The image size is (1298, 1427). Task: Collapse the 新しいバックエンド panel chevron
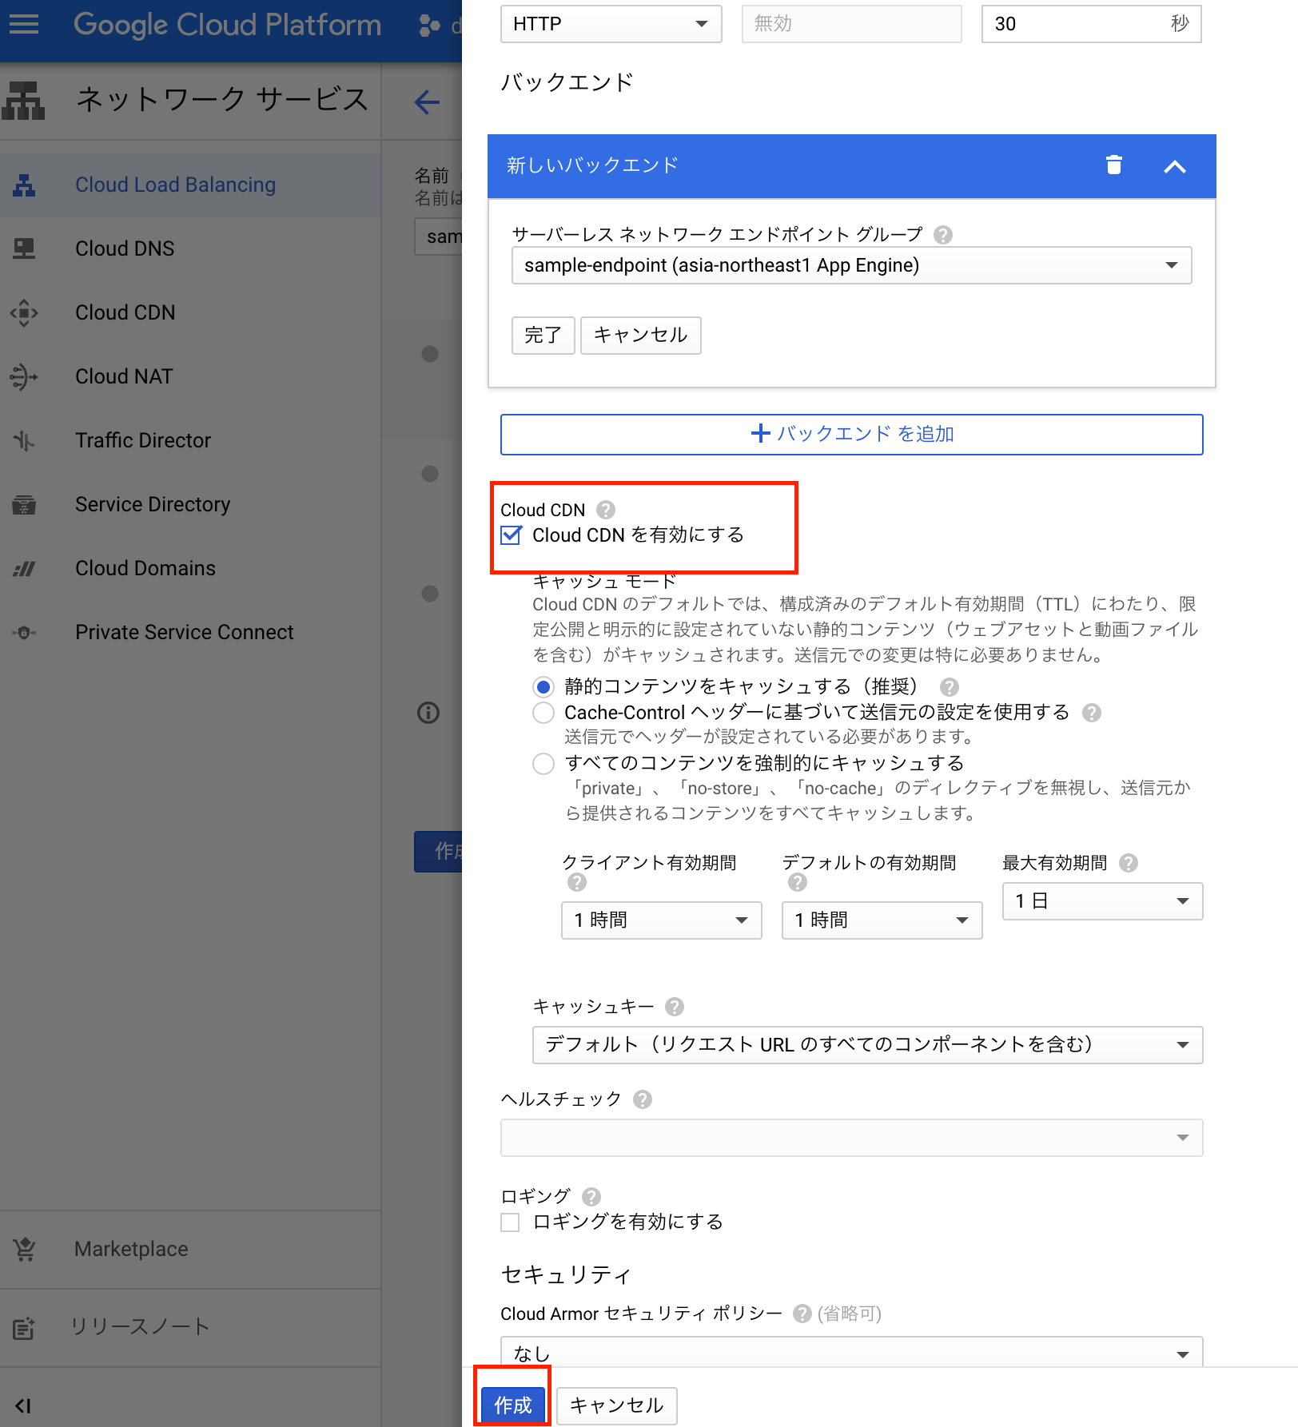pyautogui.click(x=1175, y=166)
